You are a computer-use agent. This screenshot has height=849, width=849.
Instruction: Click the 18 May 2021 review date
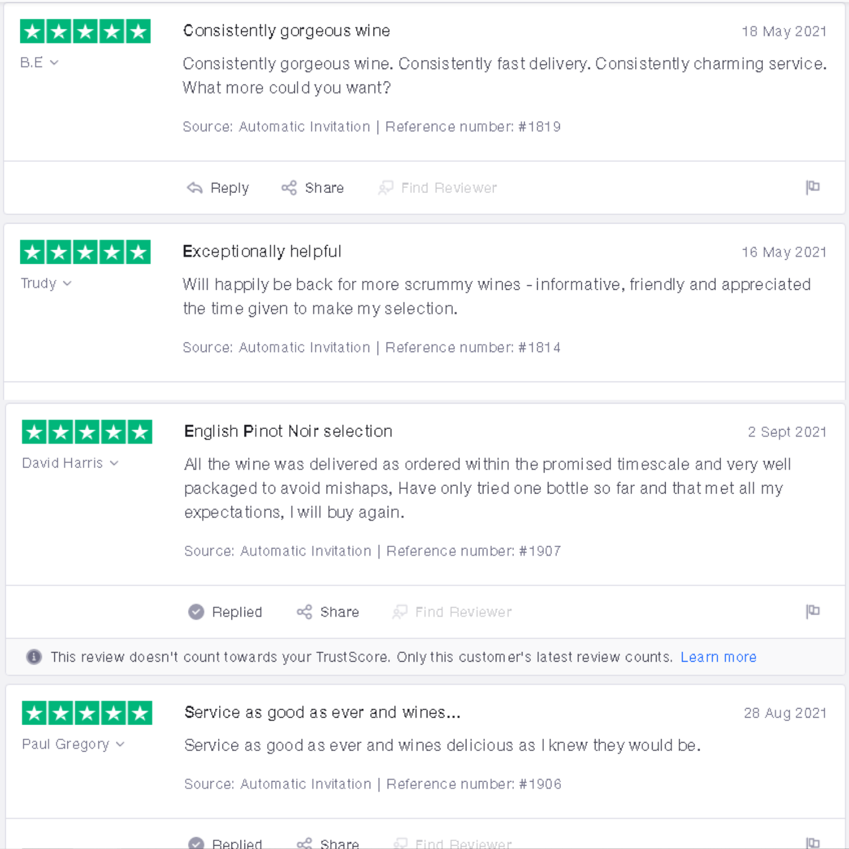[784, 31]
